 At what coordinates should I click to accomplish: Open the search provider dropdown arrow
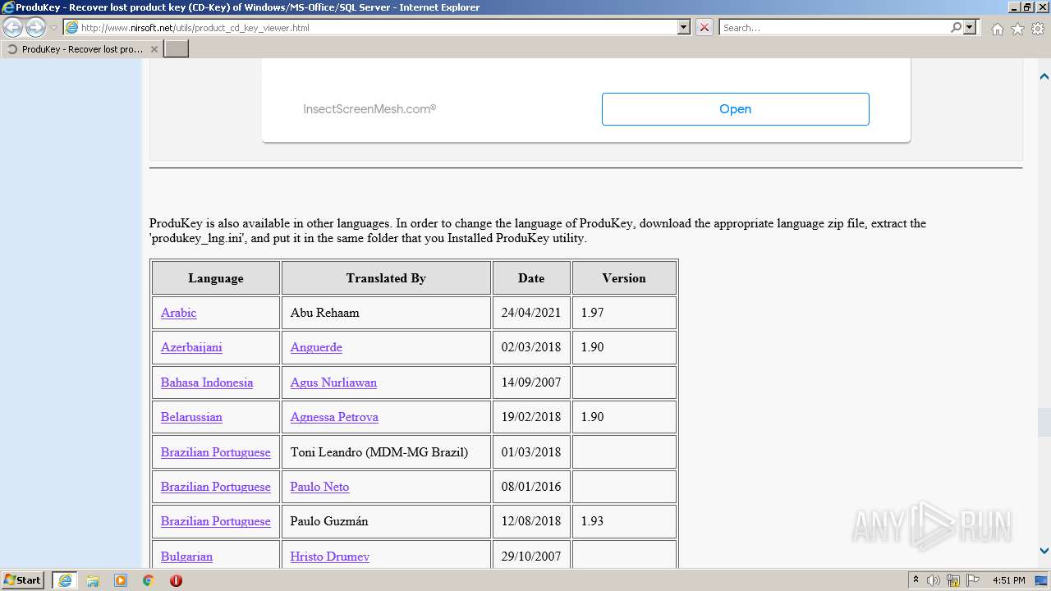click(x=970, y=27)
